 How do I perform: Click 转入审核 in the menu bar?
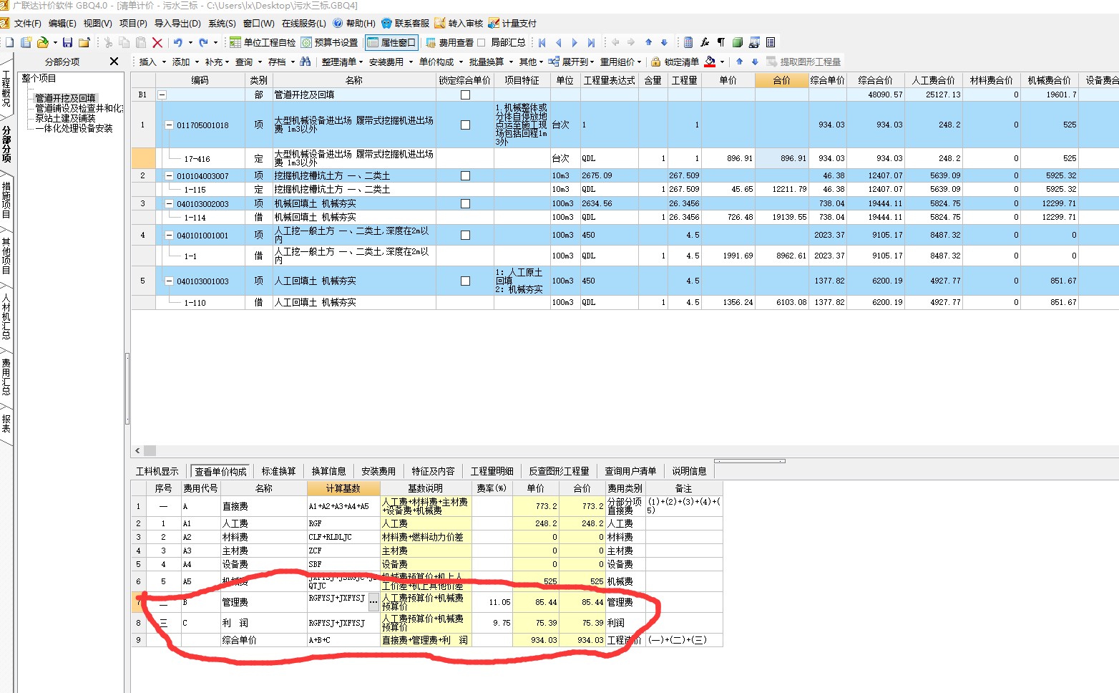coord(459,24)
